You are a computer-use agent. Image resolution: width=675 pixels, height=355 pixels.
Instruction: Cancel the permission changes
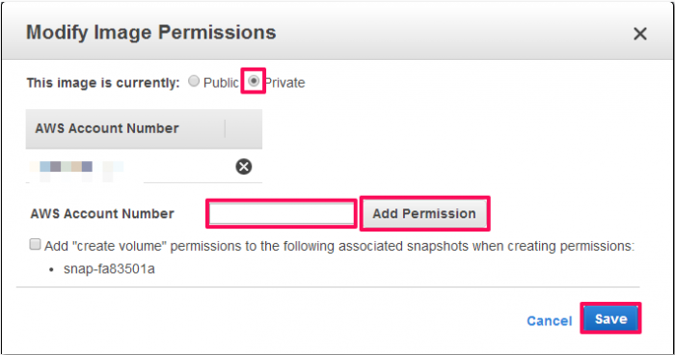click(550, 321)
